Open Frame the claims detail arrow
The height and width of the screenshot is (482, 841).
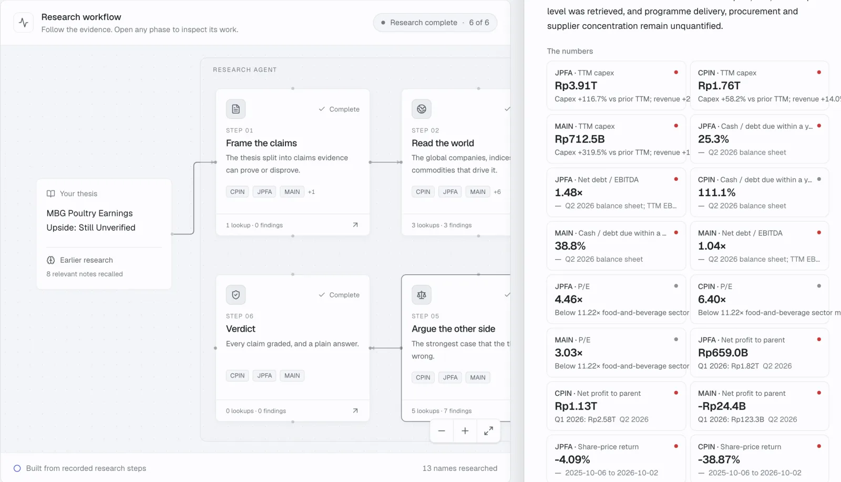coord(355,225)
